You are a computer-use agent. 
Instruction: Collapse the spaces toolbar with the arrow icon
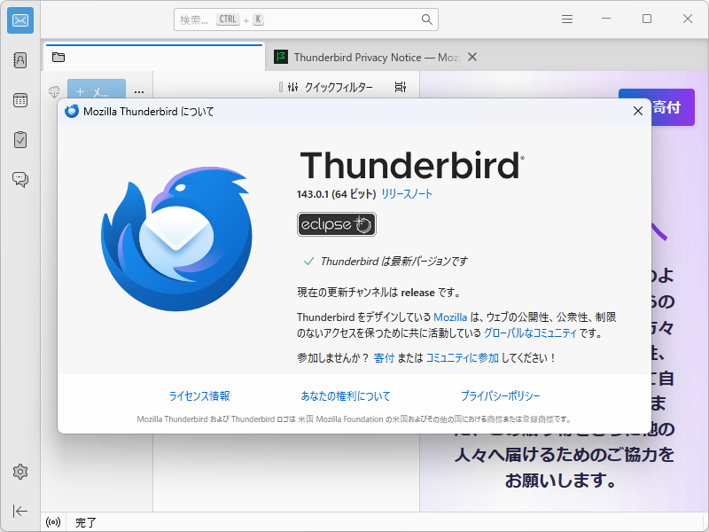point(19,509)
